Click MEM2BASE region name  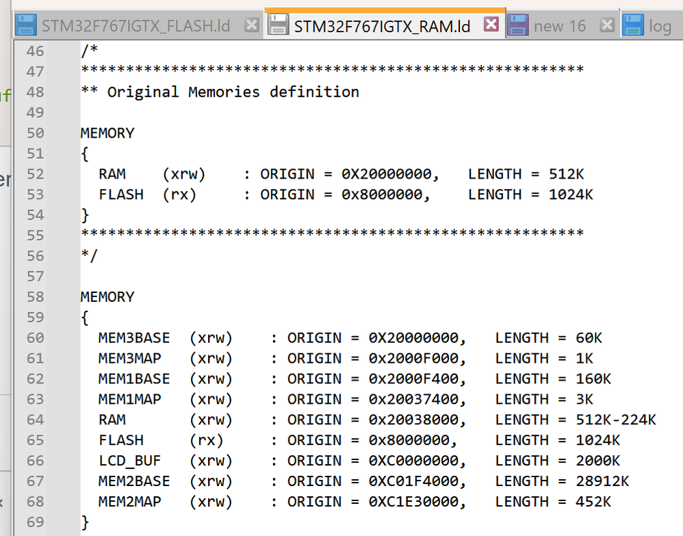(134, 481)
